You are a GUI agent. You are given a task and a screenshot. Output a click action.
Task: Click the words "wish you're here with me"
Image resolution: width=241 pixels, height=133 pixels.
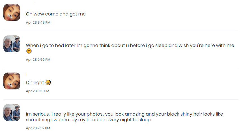point(206,45)
